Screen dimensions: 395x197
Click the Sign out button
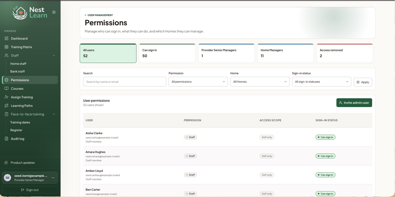30,190
